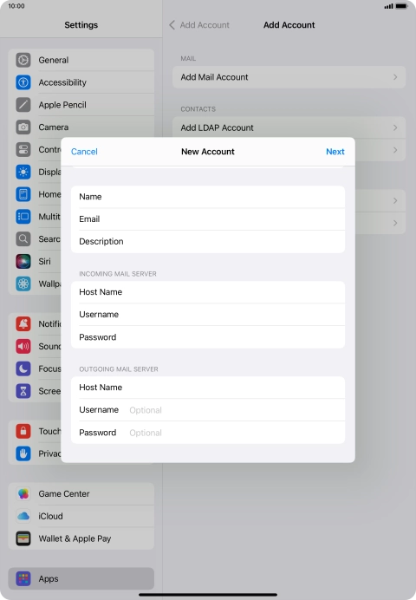The width and height of the screenshot is (416, 600).
Task: Focus incoming server Host Name field
Action: (x=208, y=292)
